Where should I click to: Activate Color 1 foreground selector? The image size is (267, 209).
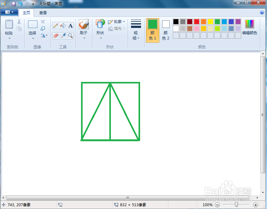pyautogui.click(x=153, y=30)
